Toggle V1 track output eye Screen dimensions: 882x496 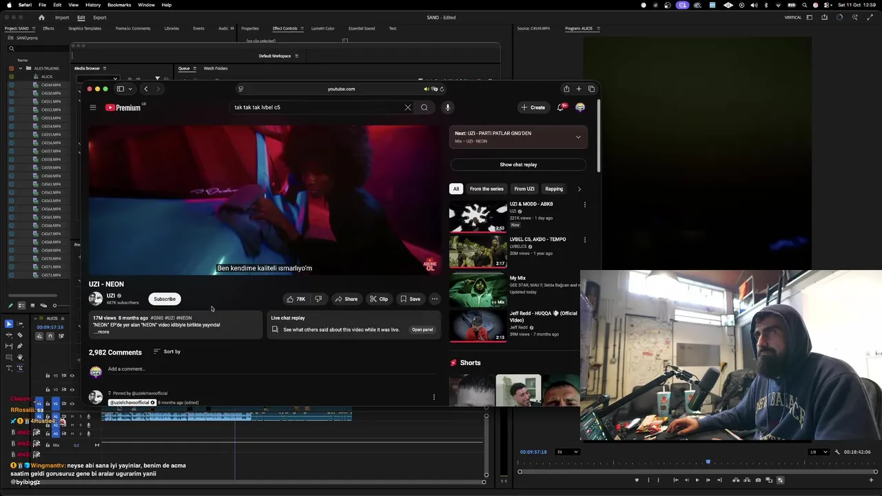[72, 404]
